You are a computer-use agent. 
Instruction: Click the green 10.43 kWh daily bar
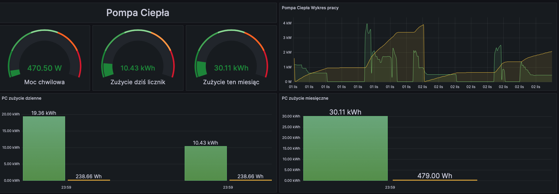205,163
